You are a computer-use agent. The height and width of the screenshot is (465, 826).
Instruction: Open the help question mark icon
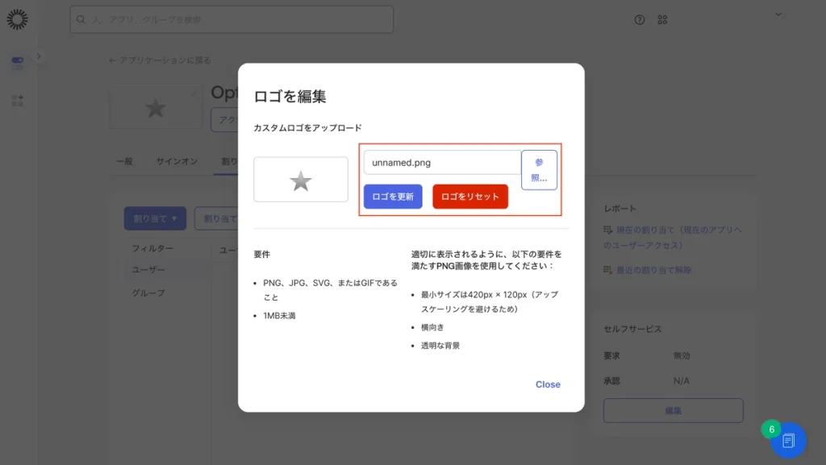click(x=640, y=19)
